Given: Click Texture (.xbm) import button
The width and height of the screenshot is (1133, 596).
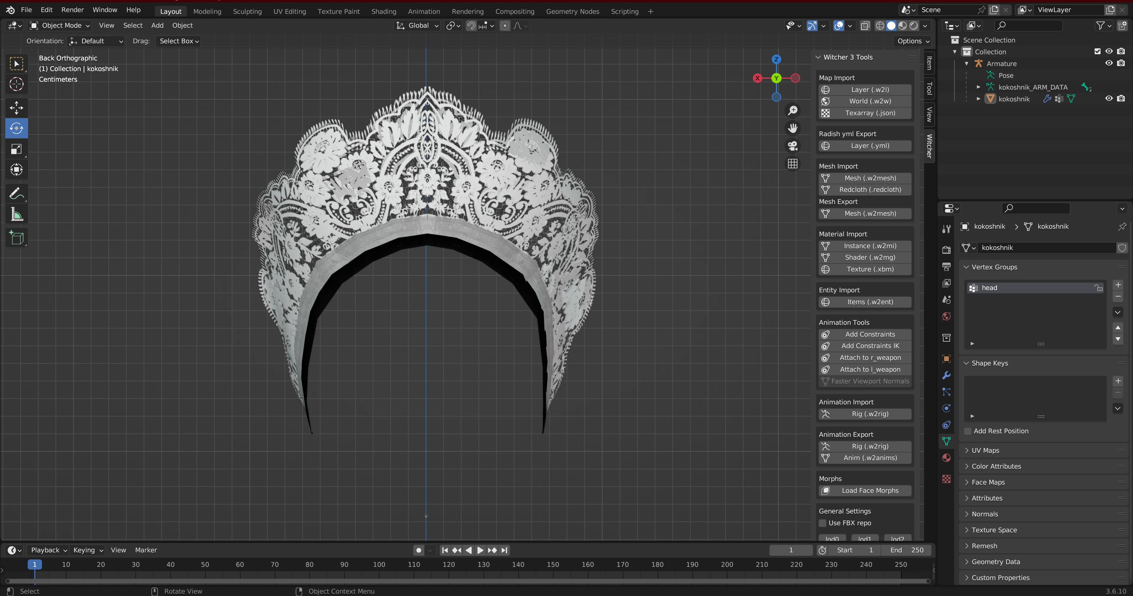Looking at the screenshot, I should (865, 269).
